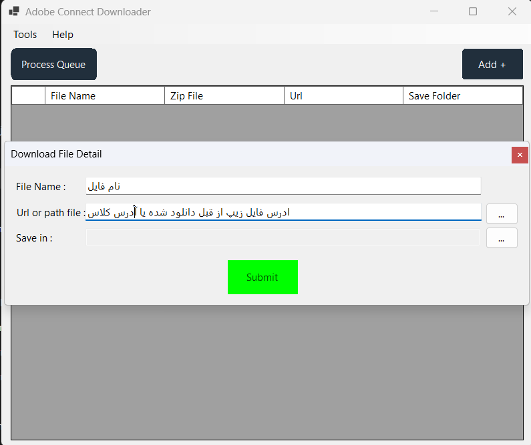Click the blank row-selector column header

(x=28, y=96)
